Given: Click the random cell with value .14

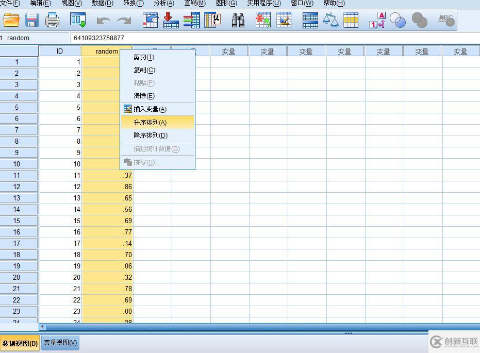Looking at the screenshot, I should 107,243.
